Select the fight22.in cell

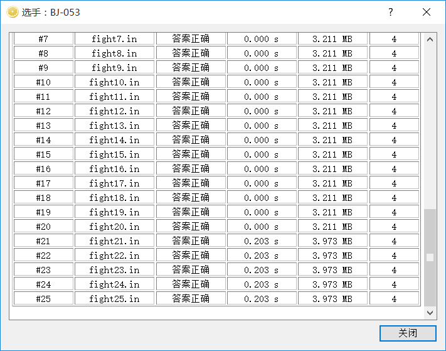coord(114,256)
